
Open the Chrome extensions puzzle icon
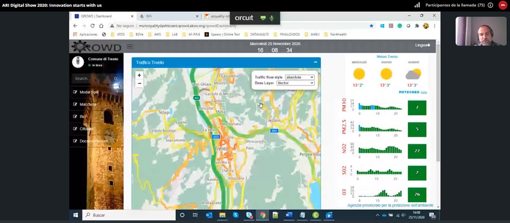(x=417, y=26)
